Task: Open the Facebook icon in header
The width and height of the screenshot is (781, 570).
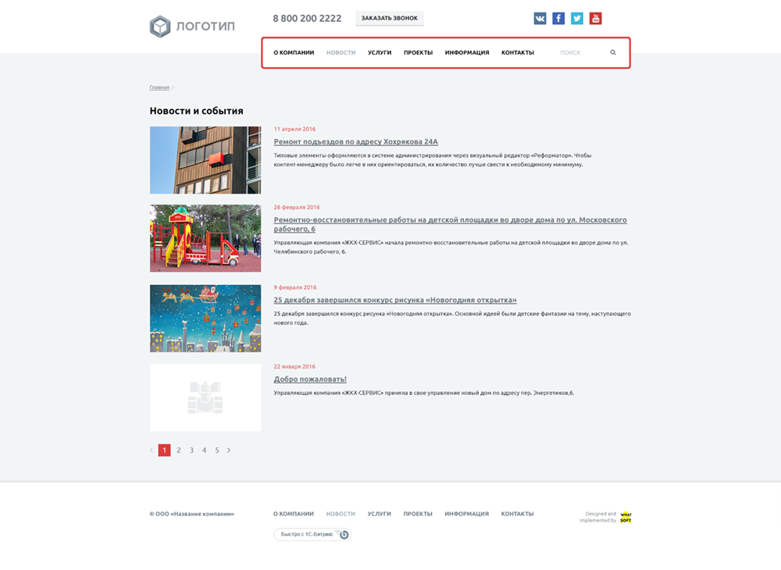Action: tap(558, 19)
